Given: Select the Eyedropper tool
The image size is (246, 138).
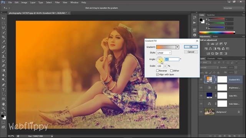Looking at the screenshot, I should [x=3, y=42].
